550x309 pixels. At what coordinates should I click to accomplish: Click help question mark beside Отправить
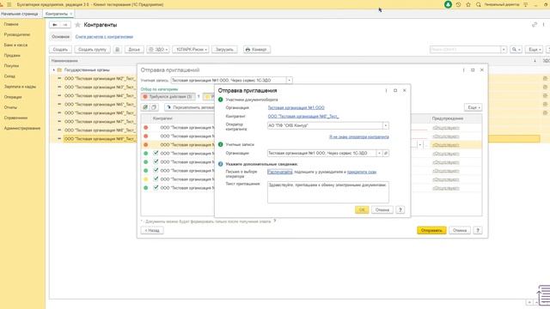pos(478,230)
